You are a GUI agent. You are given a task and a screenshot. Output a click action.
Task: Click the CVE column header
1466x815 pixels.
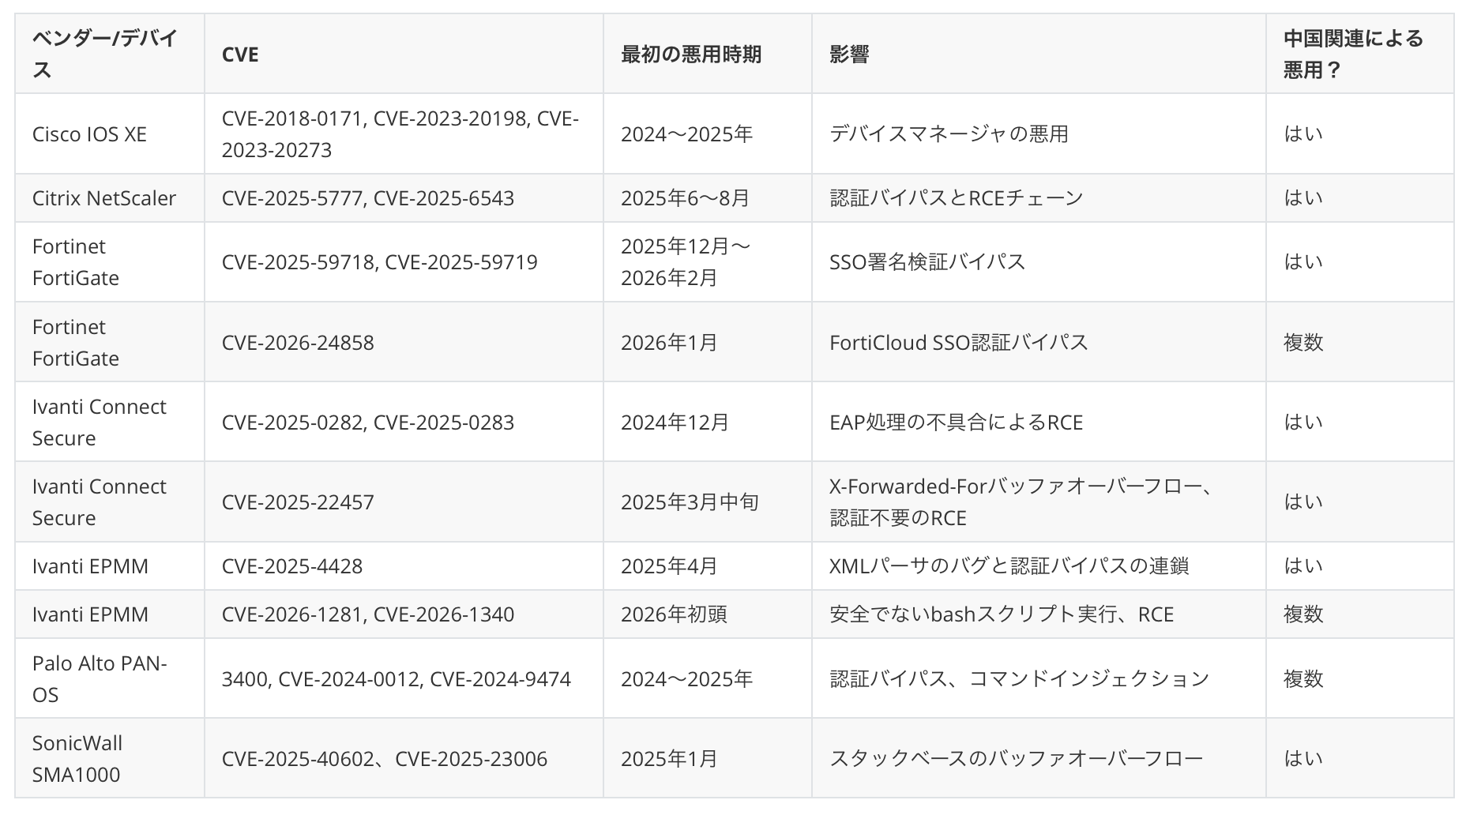pos(240,54)
